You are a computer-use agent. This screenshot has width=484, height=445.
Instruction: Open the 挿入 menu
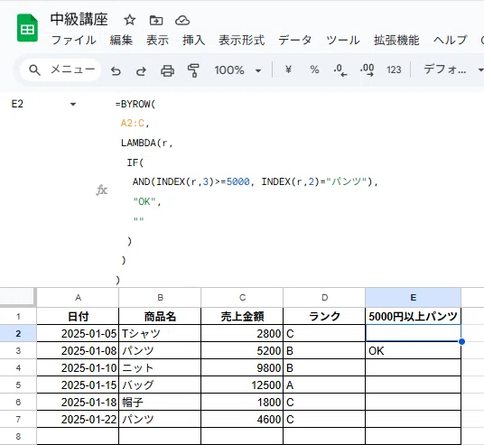193,40
